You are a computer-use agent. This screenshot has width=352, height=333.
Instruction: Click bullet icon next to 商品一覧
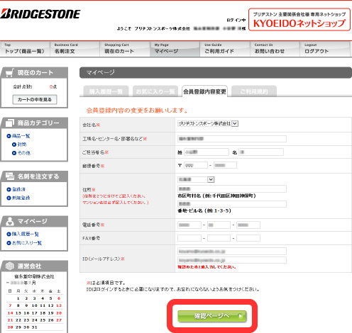click(9, 136)
